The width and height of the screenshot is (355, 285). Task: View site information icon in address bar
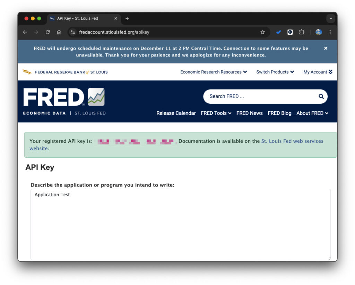(x=73, y=32)
